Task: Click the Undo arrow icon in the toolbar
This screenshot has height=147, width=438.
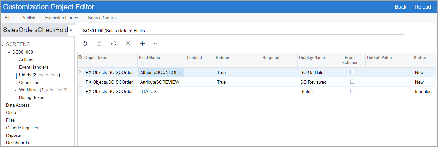Action: 114,43
